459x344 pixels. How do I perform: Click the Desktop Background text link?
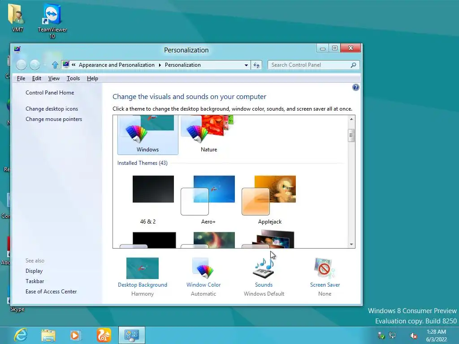[x=142, y=285]
